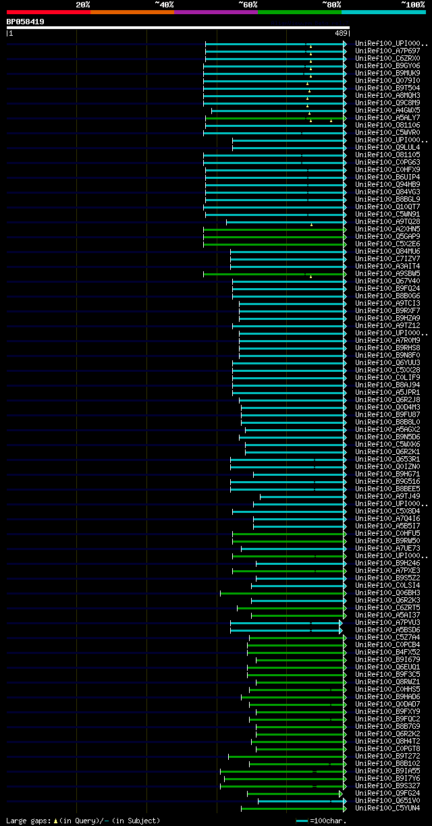Click the green ~80% identity legend segment
Image resolution: width=432 pixels, height=826 pixels.
point(300,12)
